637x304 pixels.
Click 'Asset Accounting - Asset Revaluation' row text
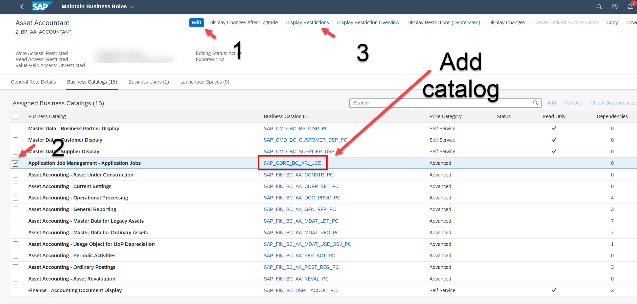point(72,279)
